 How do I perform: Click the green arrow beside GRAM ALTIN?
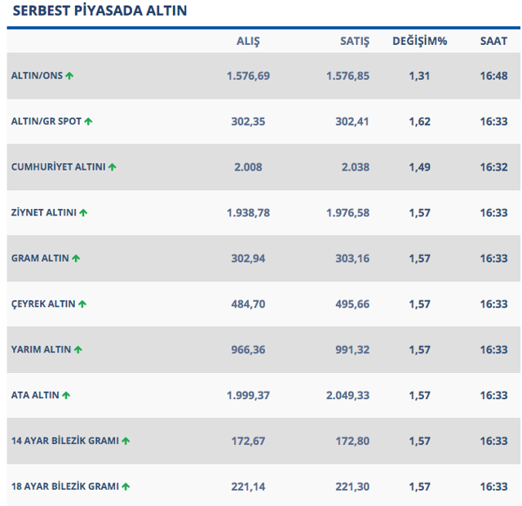coord(76,259)
